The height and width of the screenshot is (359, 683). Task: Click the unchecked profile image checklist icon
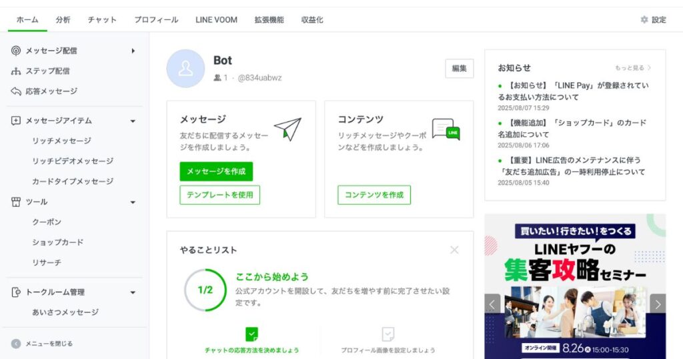click(388, 334)
